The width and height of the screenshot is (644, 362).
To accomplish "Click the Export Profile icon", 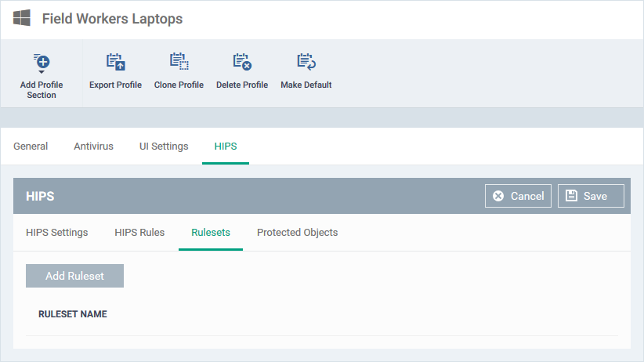I will 115,62.
